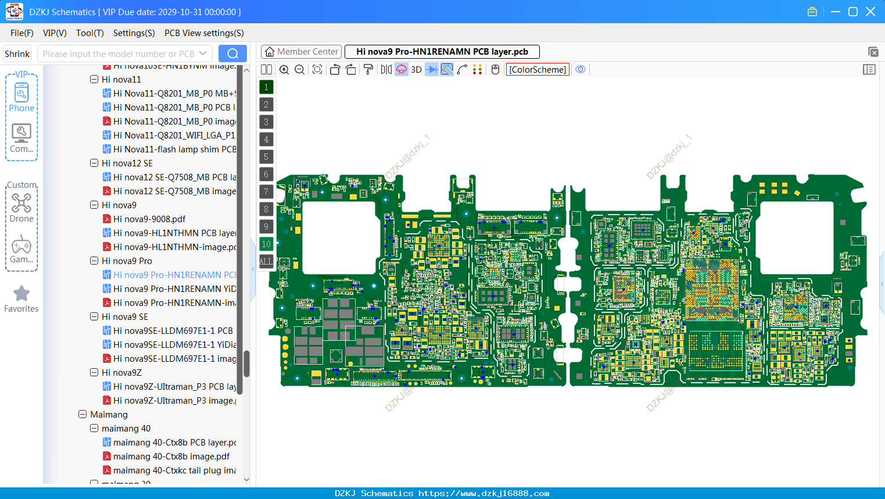Open the colored dots grid tool
Viewport: 885px width, 499px height.
coord(478,70)
